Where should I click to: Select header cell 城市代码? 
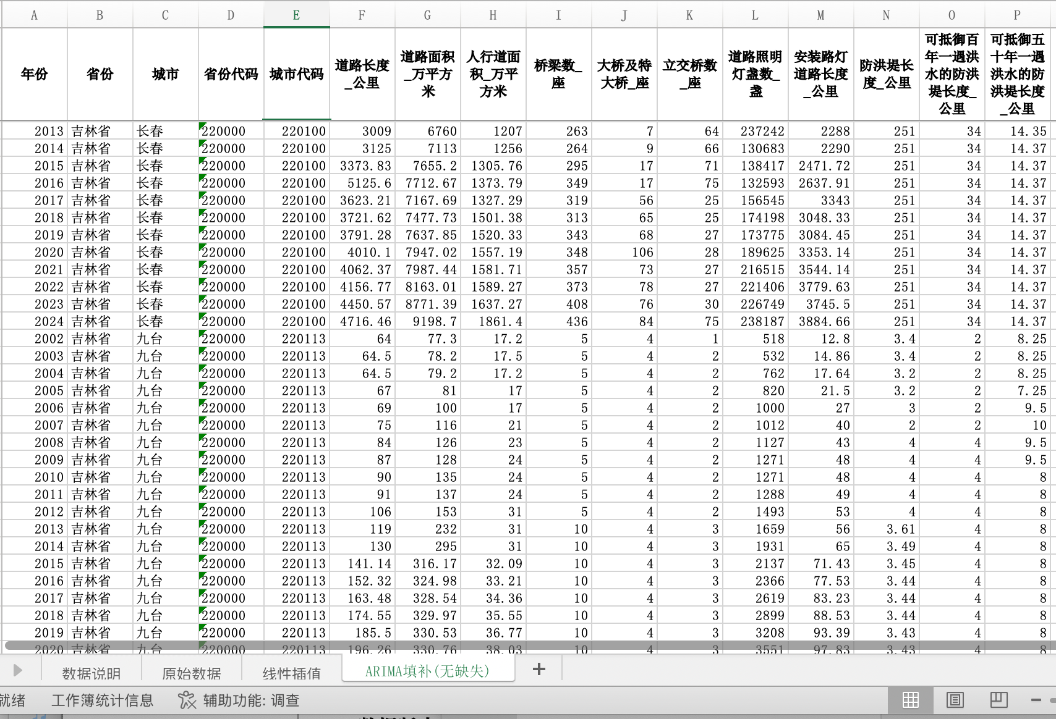coord(297,74)
